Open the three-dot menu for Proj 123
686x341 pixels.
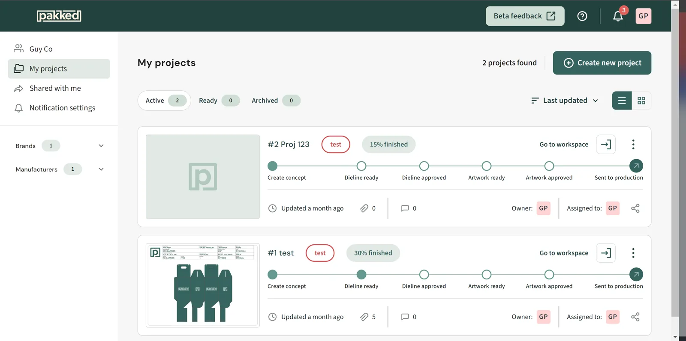click(x=633, y=145)
